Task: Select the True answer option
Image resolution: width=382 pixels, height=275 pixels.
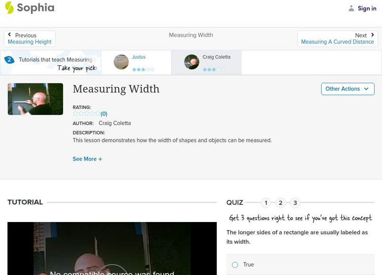Action: (234, 264)
